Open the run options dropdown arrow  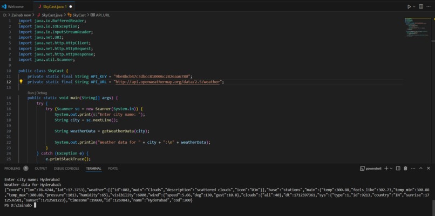tap(414, 6)
